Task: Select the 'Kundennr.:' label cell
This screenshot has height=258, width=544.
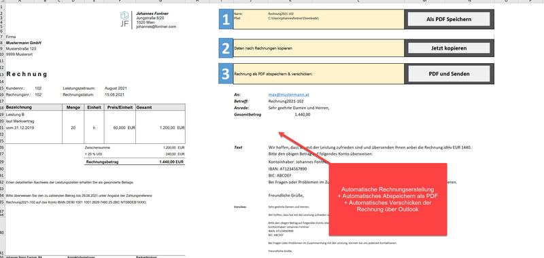Action: point(15,88)
